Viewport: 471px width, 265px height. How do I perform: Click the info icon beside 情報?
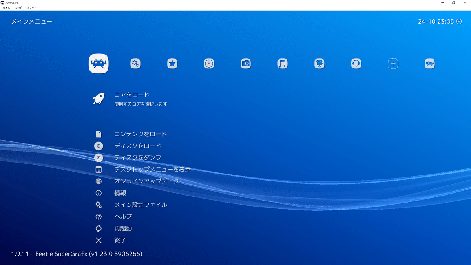tap(99, 193)
